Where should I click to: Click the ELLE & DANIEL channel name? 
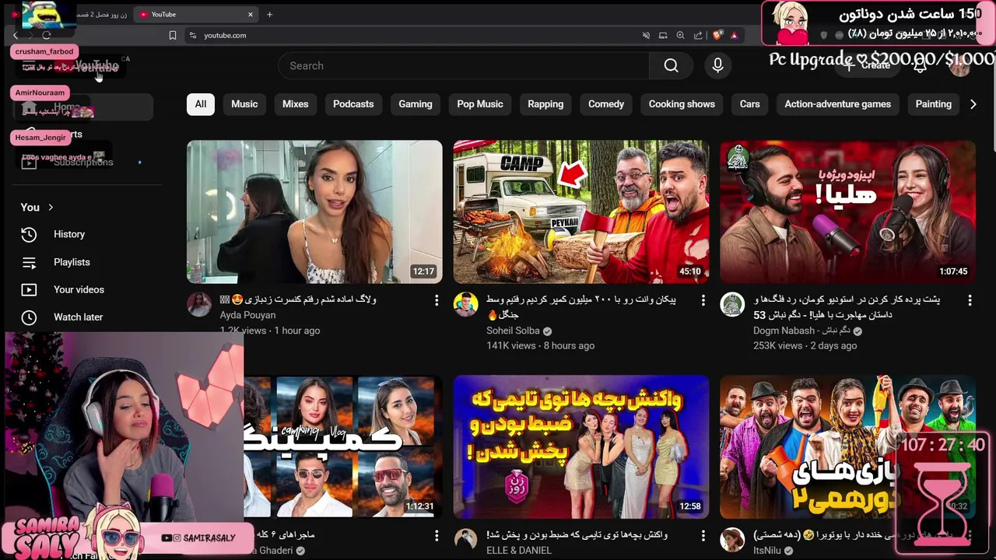[x=519, y=550]
